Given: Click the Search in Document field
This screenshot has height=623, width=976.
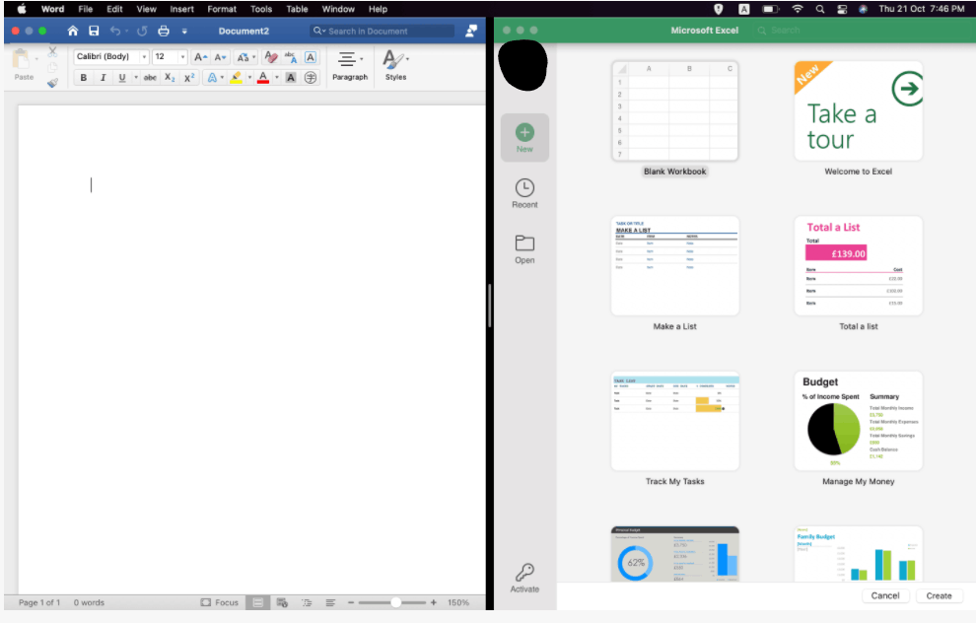Looking at the screenshot, I should tap(383, 31).
